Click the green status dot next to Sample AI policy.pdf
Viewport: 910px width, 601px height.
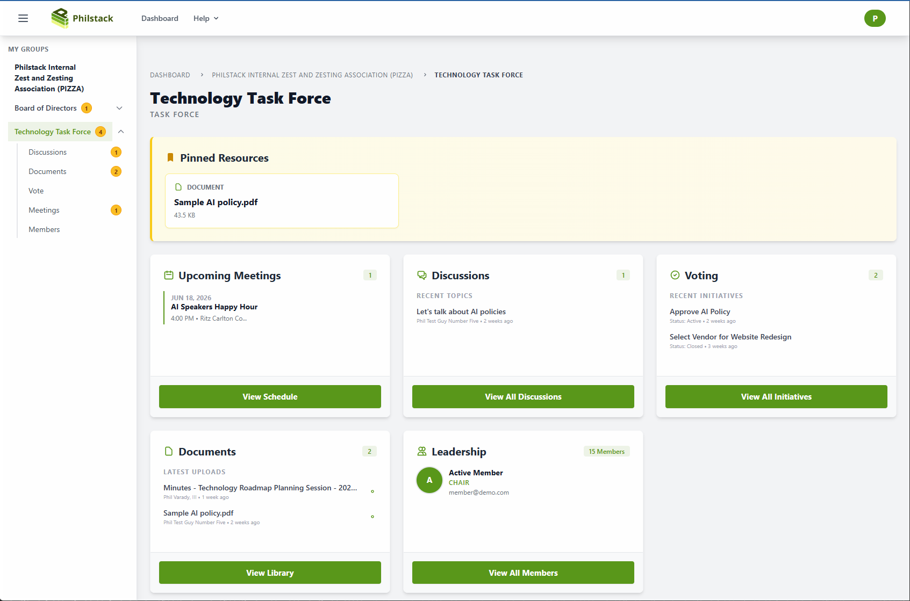click(x=372, y=517)
